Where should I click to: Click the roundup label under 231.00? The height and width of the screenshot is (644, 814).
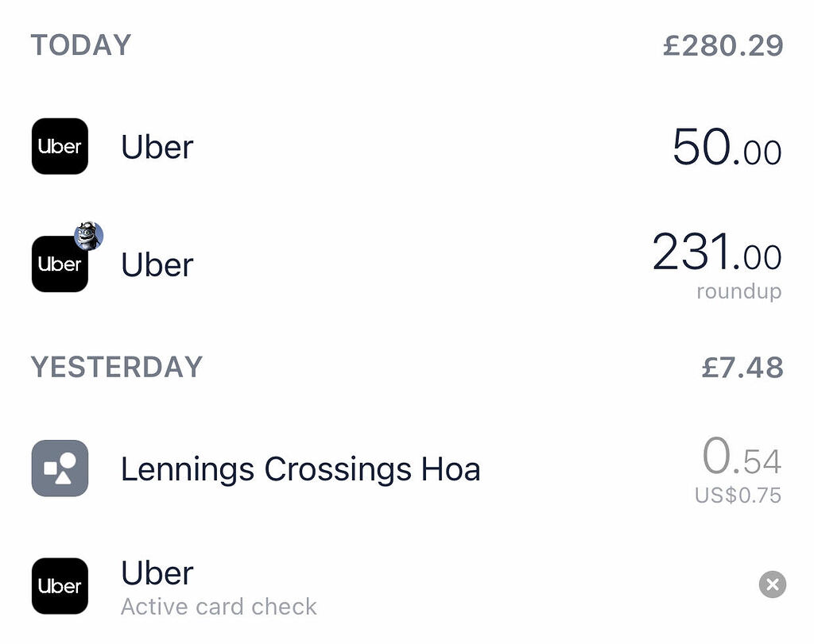click(740, 291)
